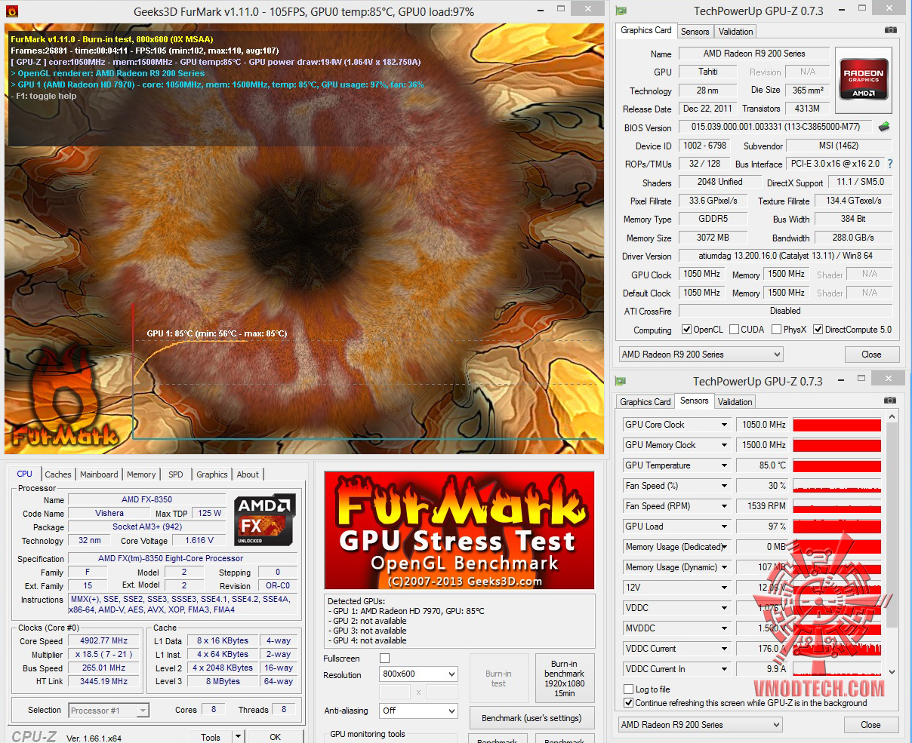
Task: Toggle the OpenCL checkbox
Action: (x=686, y=330)
